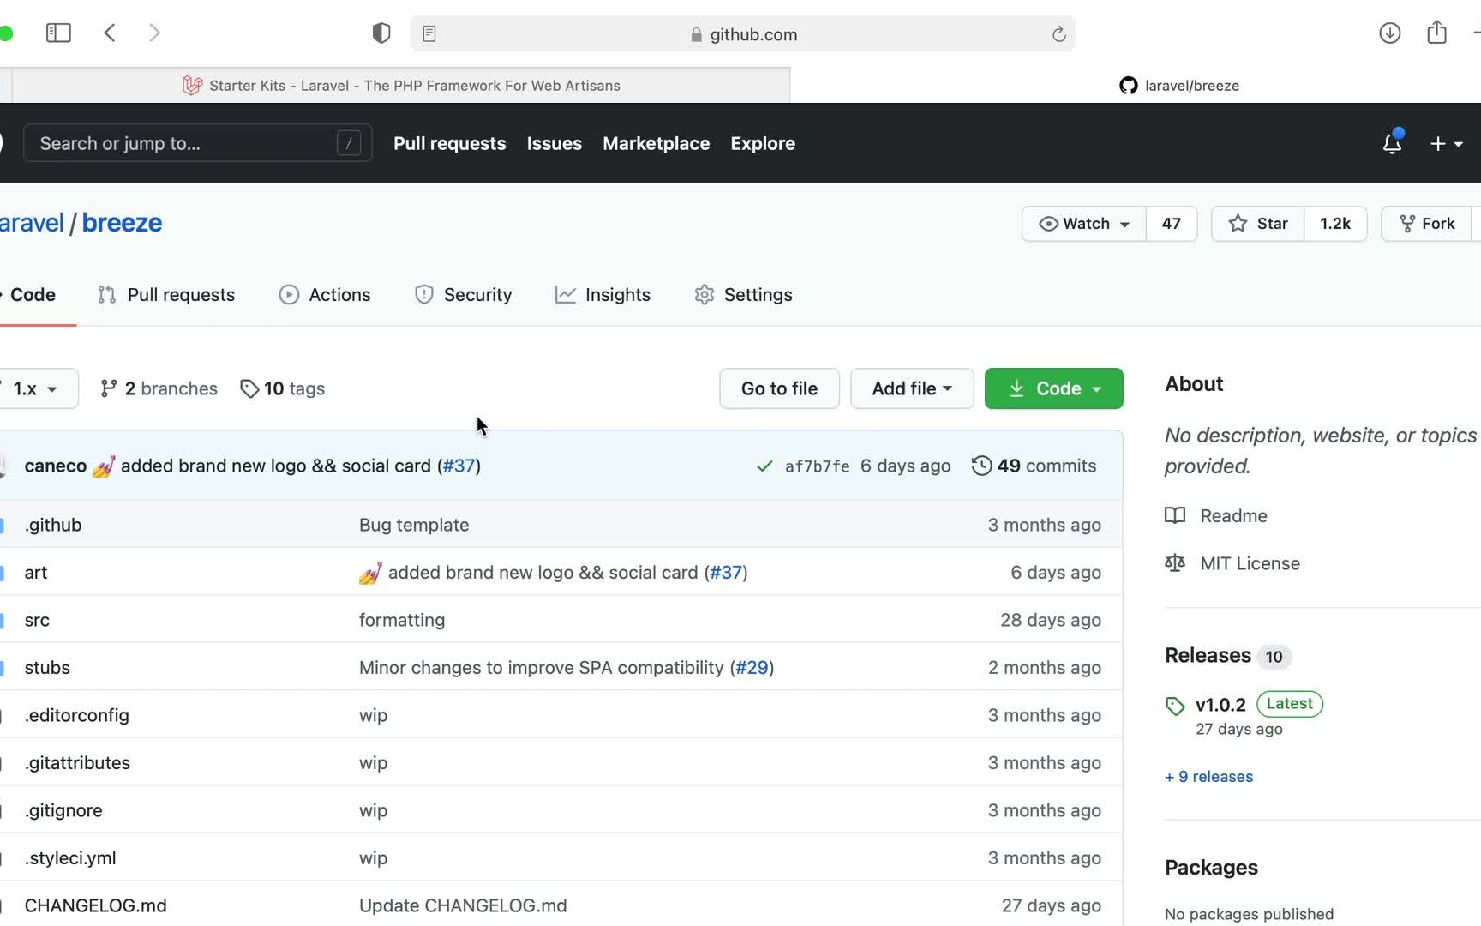Click the Safari share icon
The image size is (1481, 926).
(1437, 33)
